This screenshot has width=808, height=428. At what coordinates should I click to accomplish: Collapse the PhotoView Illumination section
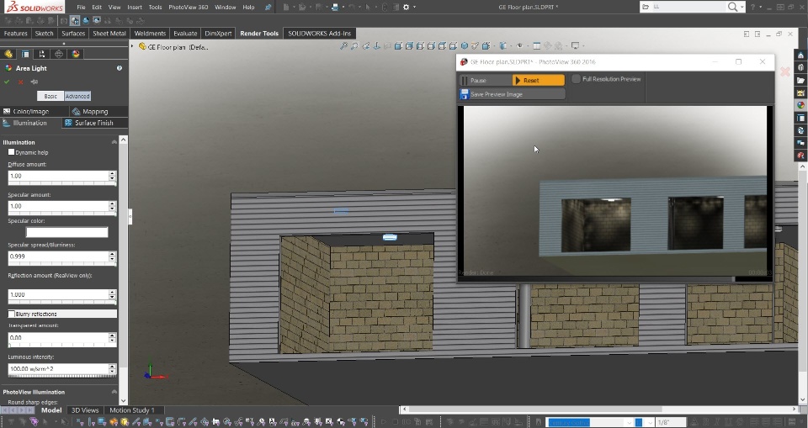(114, 392)
